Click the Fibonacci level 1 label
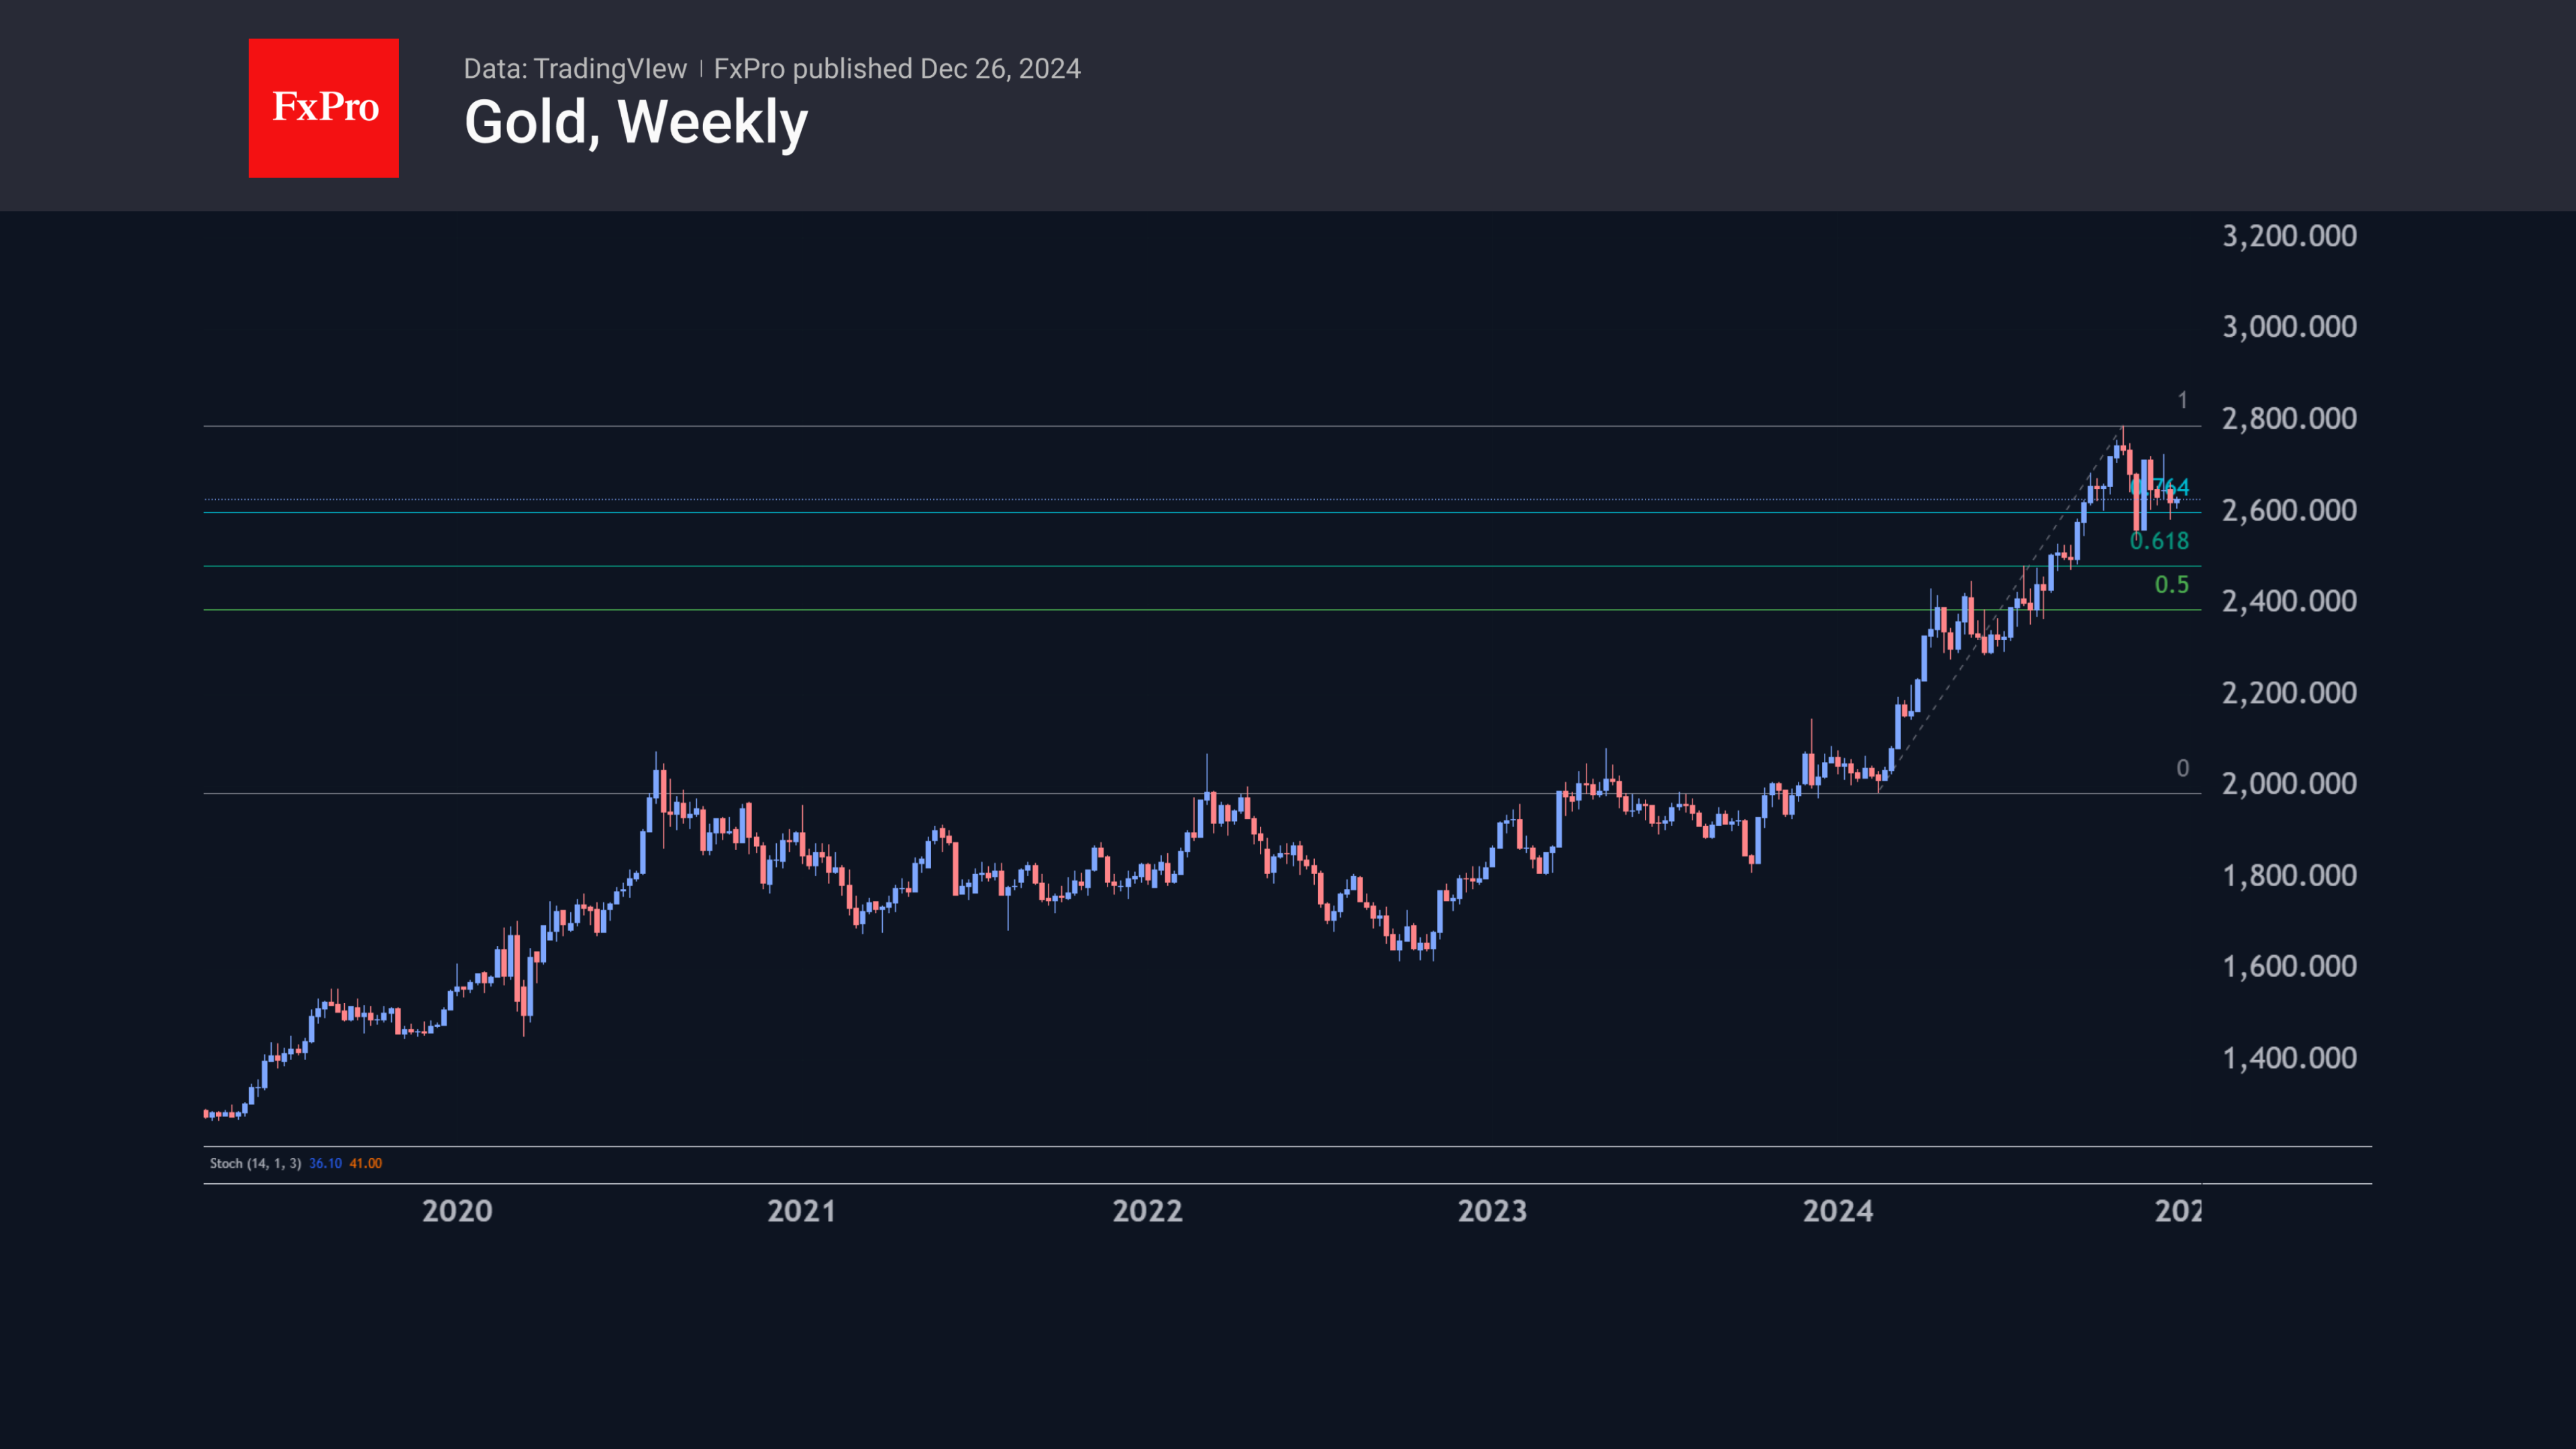The width and height of the screenshot is (2576, 1449). coord(2182,401)
